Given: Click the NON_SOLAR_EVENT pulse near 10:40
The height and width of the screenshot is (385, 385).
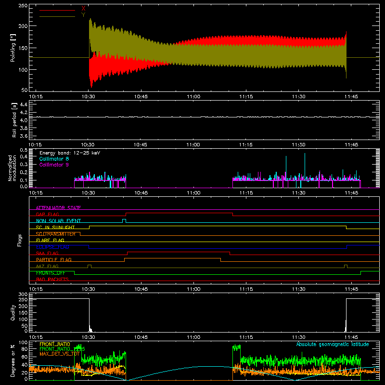Looking at the screenshot, I should (x=124, y=220).
